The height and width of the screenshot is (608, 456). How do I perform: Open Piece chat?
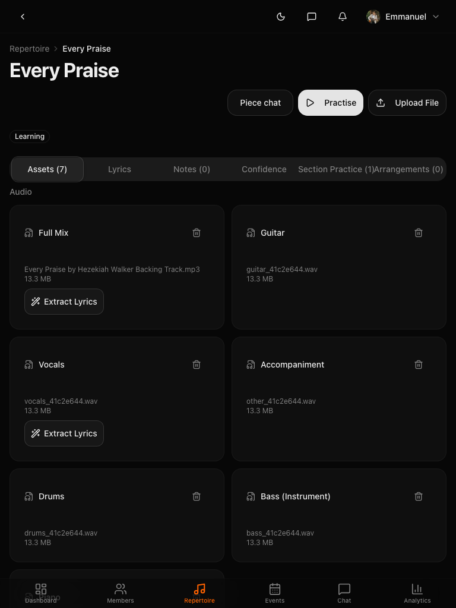260,103
